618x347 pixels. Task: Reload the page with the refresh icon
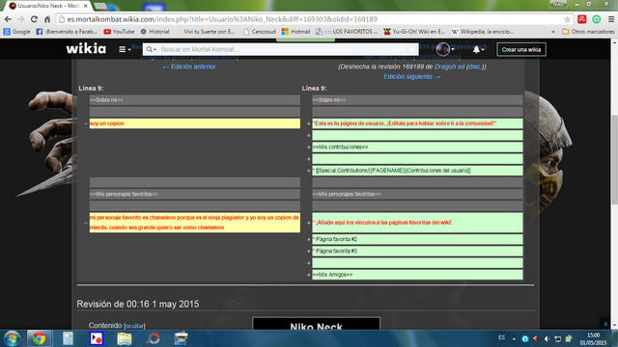click(35, 19)
